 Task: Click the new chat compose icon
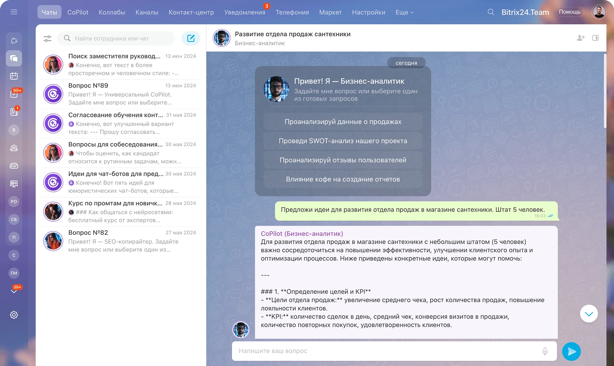191,38
